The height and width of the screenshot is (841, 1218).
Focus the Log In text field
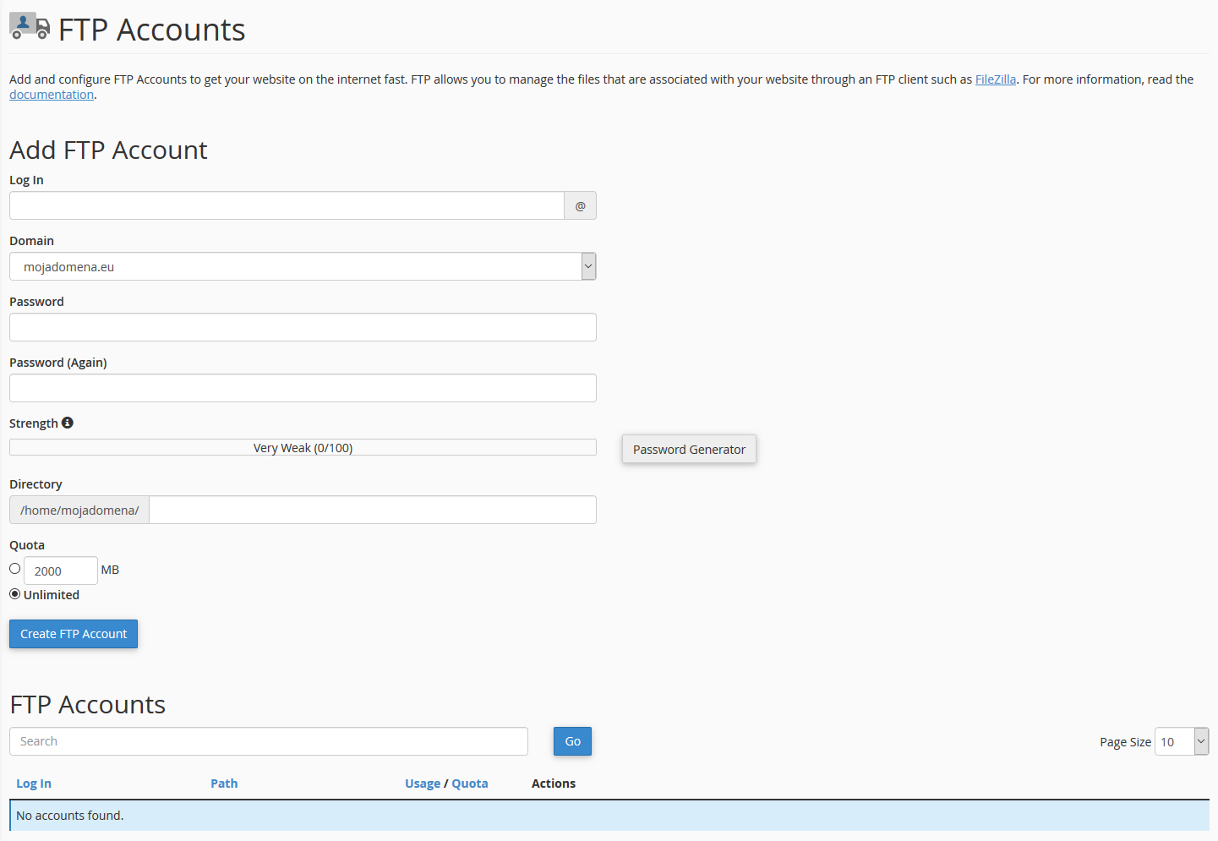click(287, 205)
